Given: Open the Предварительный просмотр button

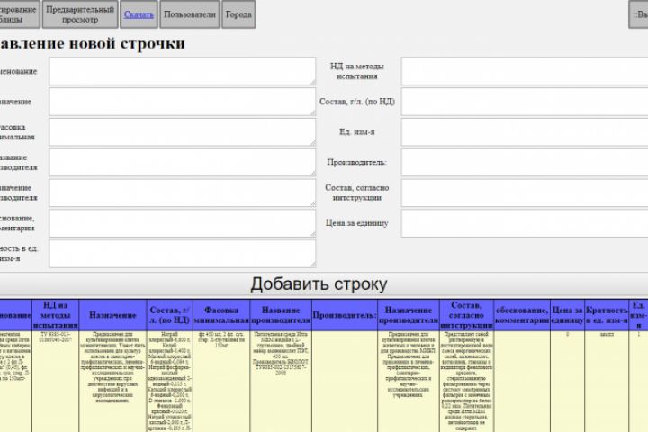Looking at the screenshot, I should [x=80, y=14].
